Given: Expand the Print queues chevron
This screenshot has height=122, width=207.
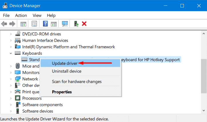Looking at the screenshot, I should click(11, 92).
